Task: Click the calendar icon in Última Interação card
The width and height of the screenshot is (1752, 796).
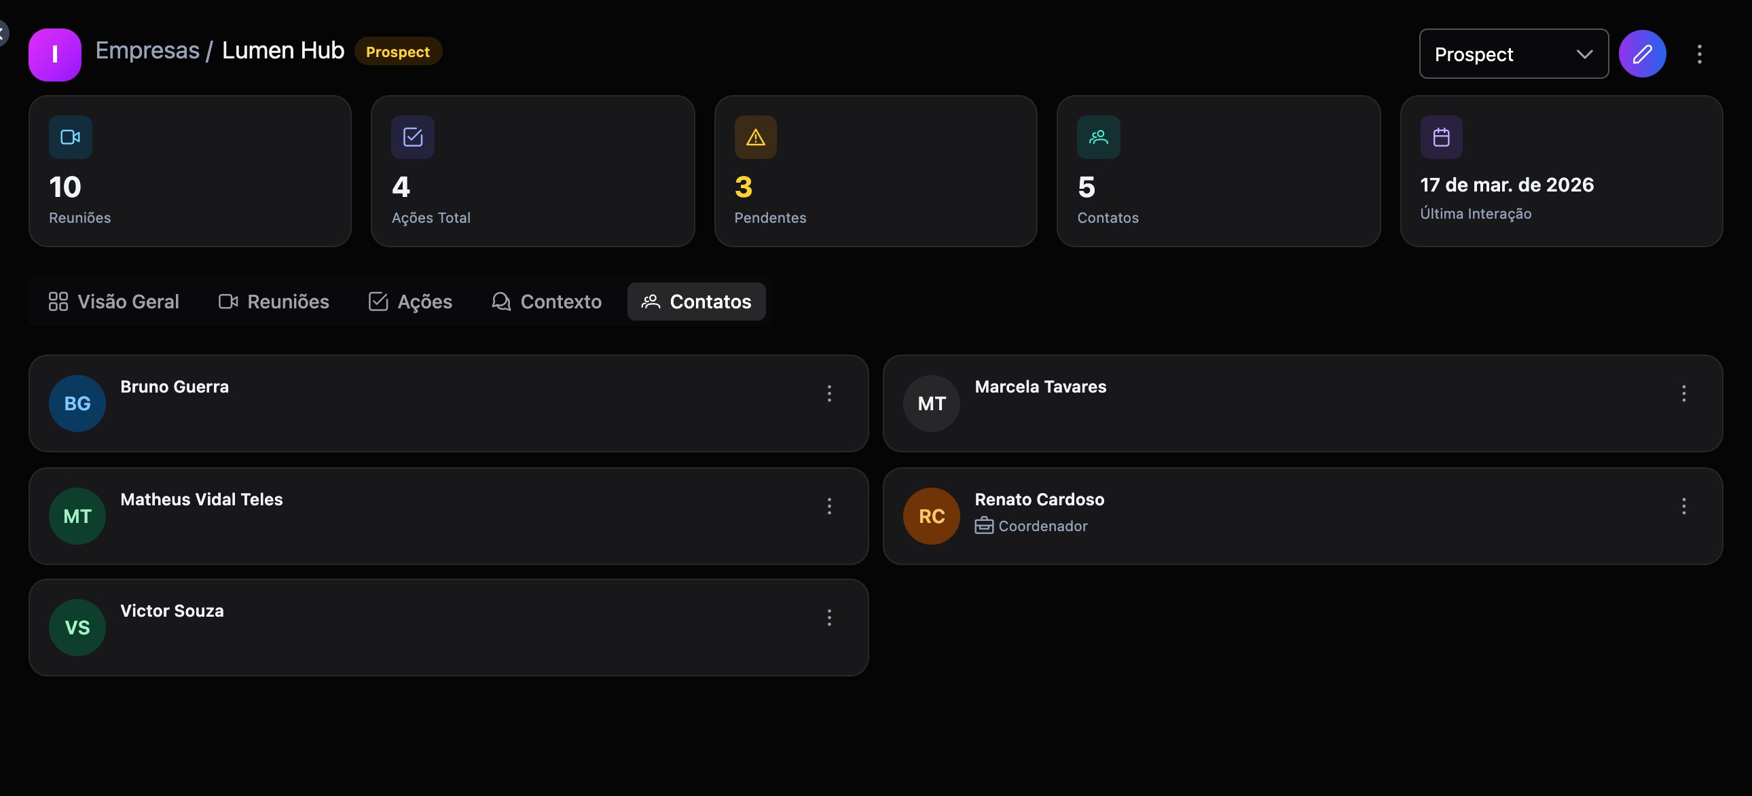Action: [x=1441, y=137]
